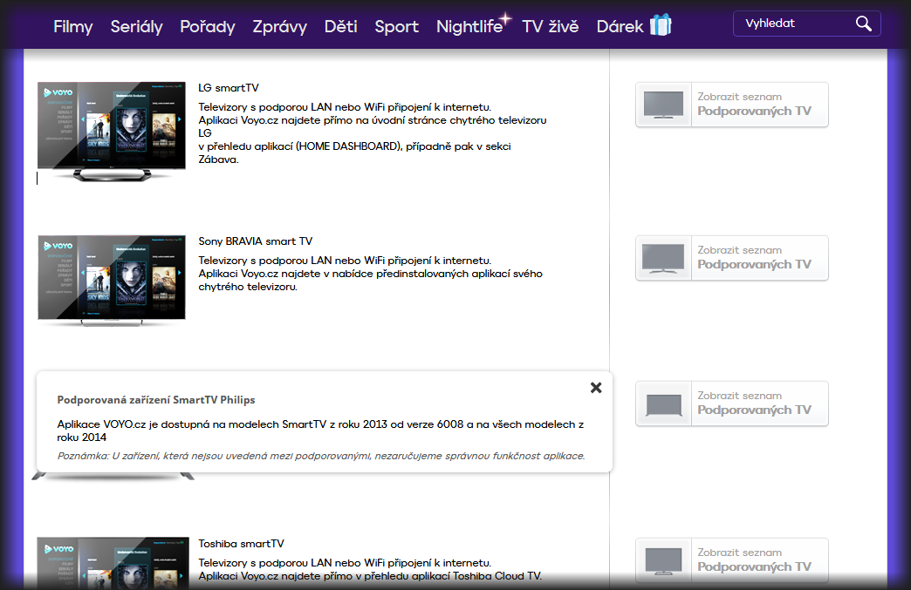Click the Toshiba smartTV thumbnail image
The image size is (911, 590).
(x=113, y=563)
